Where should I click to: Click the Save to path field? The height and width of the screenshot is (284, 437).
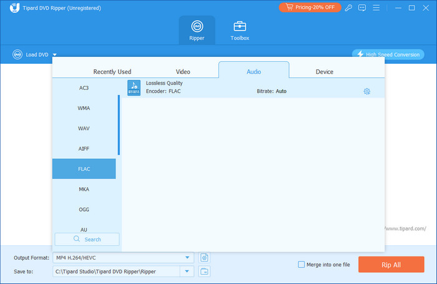[116, 271]
